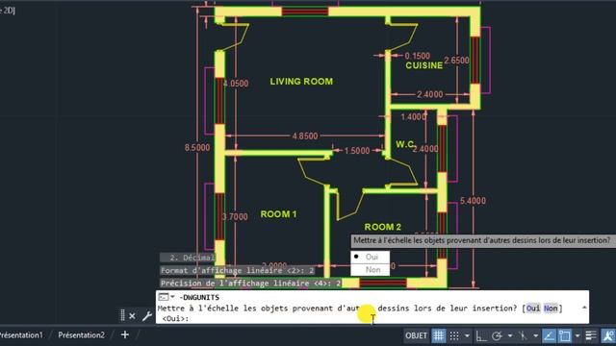Click the Précision de l'affichage linéaire history line

pyautogui.click(x=250, y=284)
